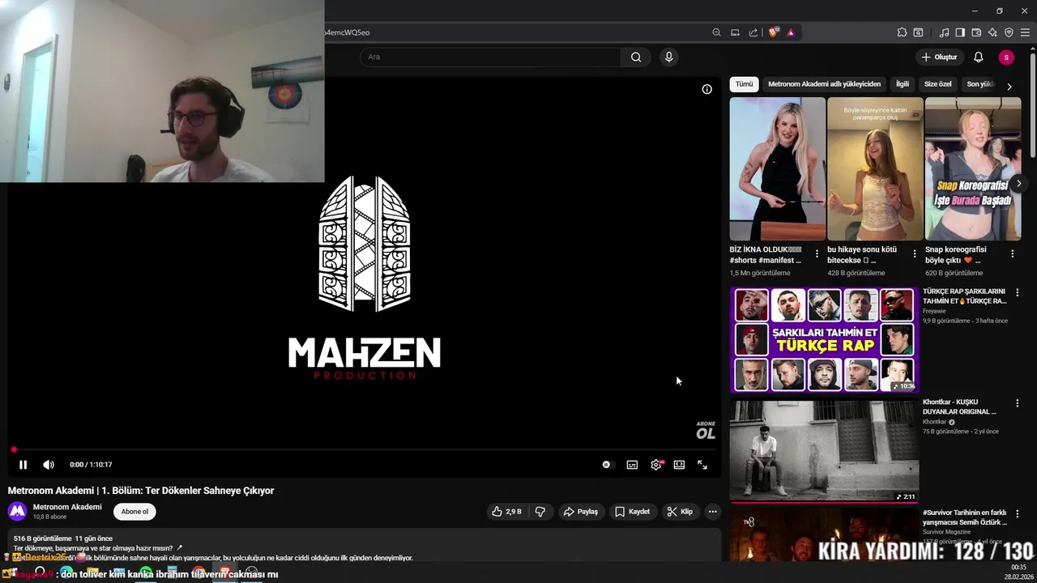The image size is (1037, 583).
Task: Click the YouTube search field Ara
Action: (490, 57)
